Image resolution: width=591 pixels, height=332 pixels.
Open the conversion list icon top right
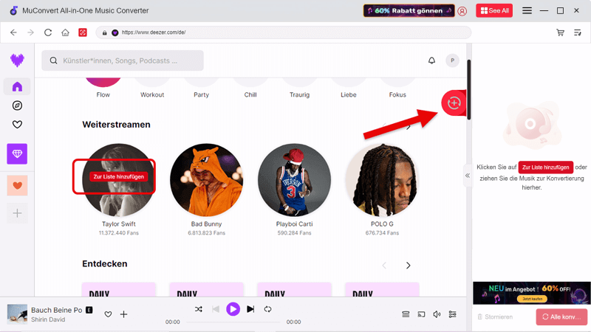pos(578,32)
